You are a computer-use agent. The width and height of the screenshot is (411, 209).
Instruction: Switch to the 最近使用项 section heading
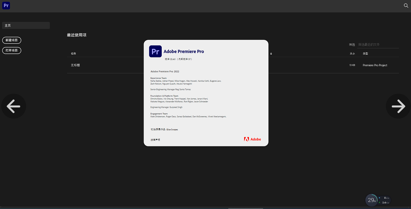(x=77, y=35)
